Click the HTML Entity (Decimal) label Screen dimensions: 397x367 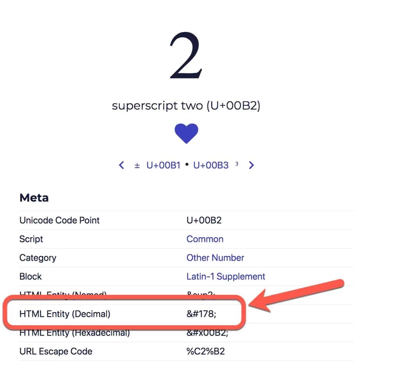pos(65,314)
